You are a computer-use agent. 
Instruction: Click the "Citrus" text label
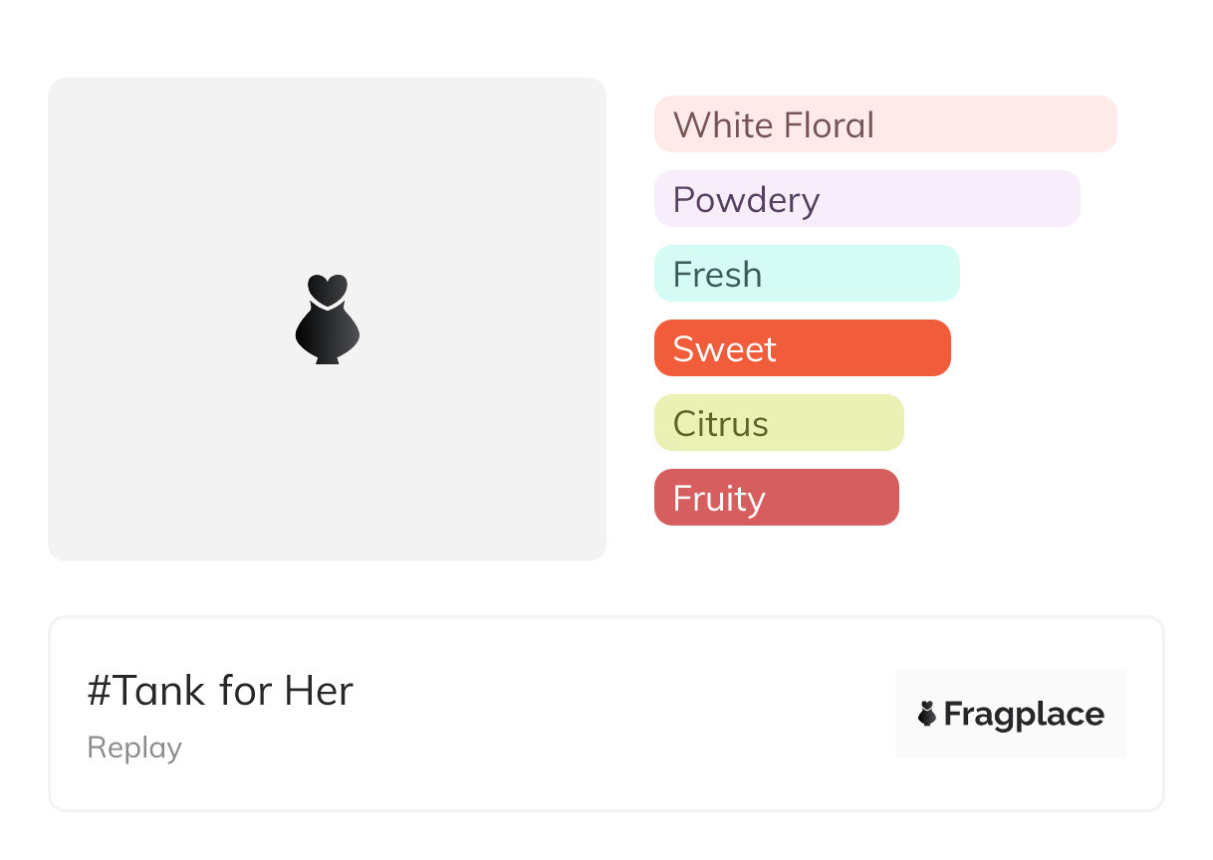tap(720, 424)
